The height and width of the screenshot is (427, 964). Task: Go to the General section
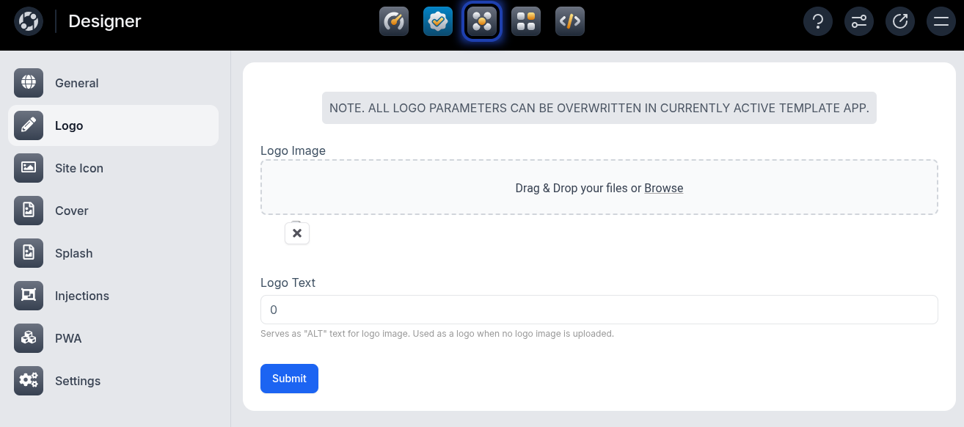tap(77, 83)
